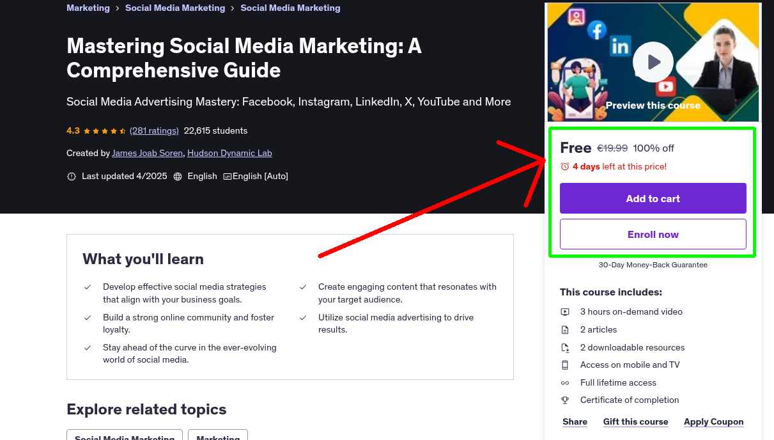Click the 'Access on mobile and TV' text
This screenshot has height=440, width=774.
(x=630, y=365)
